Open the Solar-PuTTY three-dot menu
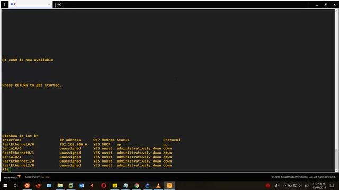339x190 pixels. tap(5, 5)
